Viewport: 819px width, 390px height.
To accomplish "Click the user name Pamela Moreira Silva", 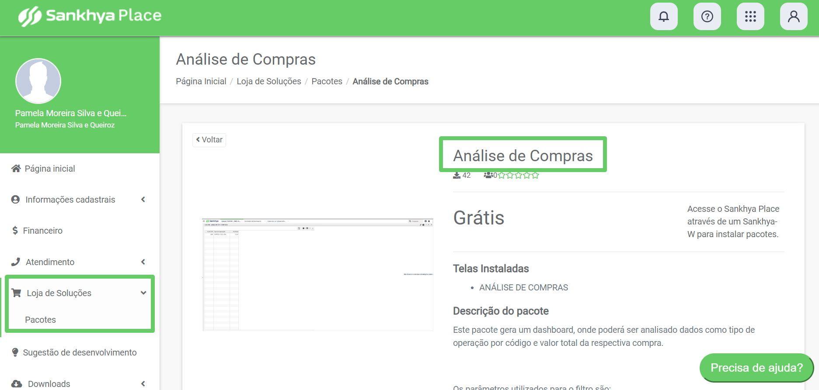I will pyautogui.click(x=71, y=113).
